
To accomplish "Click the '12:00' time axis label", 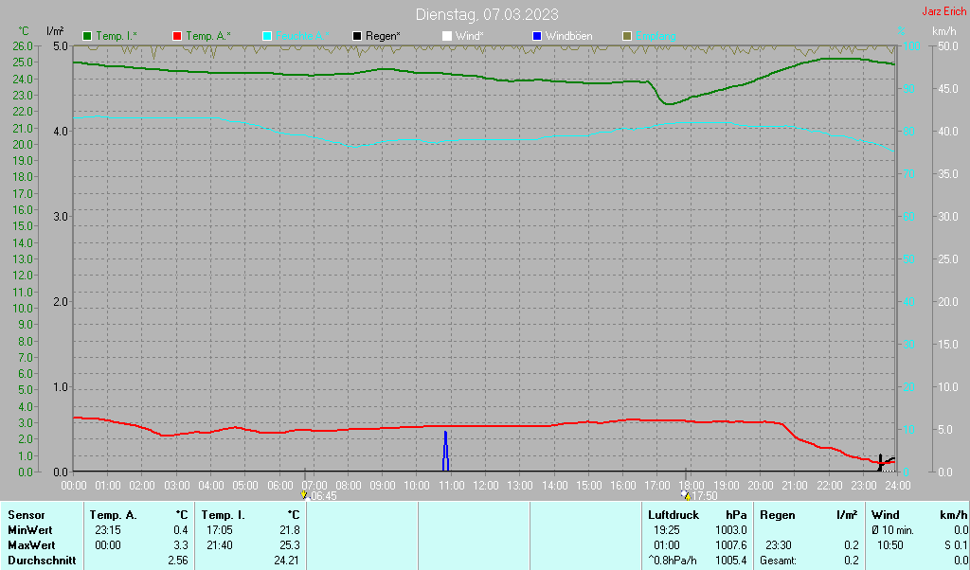I will pyautogui.click(x=486, y=486).
